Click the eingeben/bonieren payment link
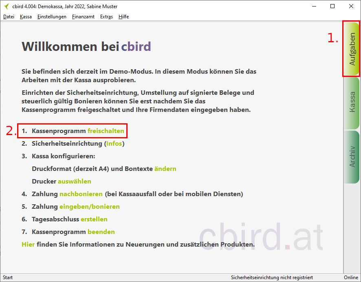The image size is (361, 282). tap(89, 206)
